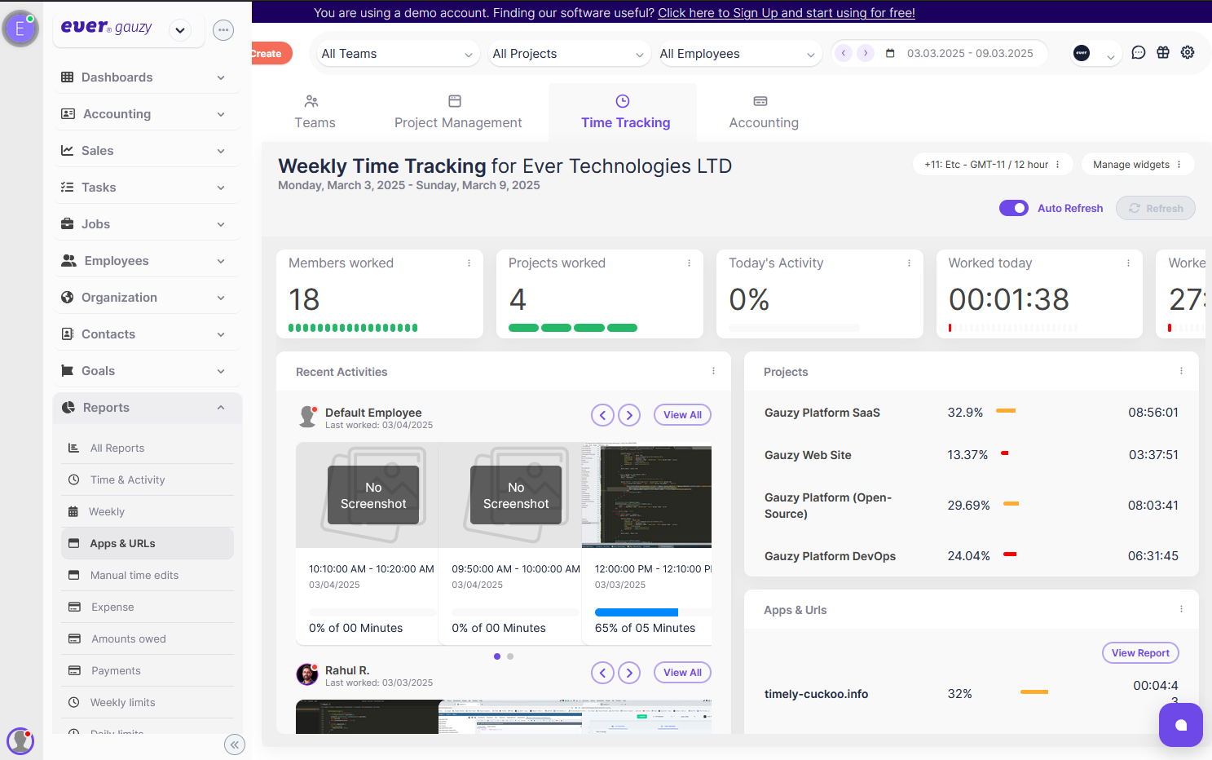The width and height of the screenshot is (1212, 760).
Task: Open All Reports in sidebar
Action: (x=148, y=448)
